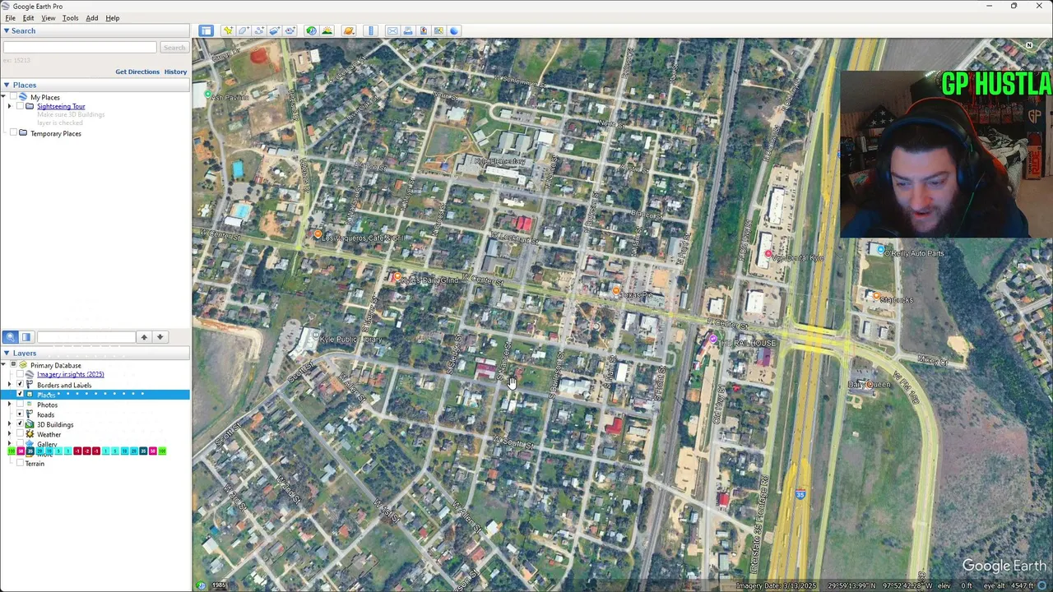Click the Get Directions link
Screen dimensions: 1053x592
[137, 72]
